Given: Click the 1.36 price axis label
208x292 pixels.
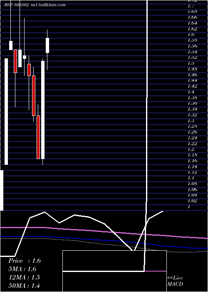Looking at the screenshot, I should 192,103.
